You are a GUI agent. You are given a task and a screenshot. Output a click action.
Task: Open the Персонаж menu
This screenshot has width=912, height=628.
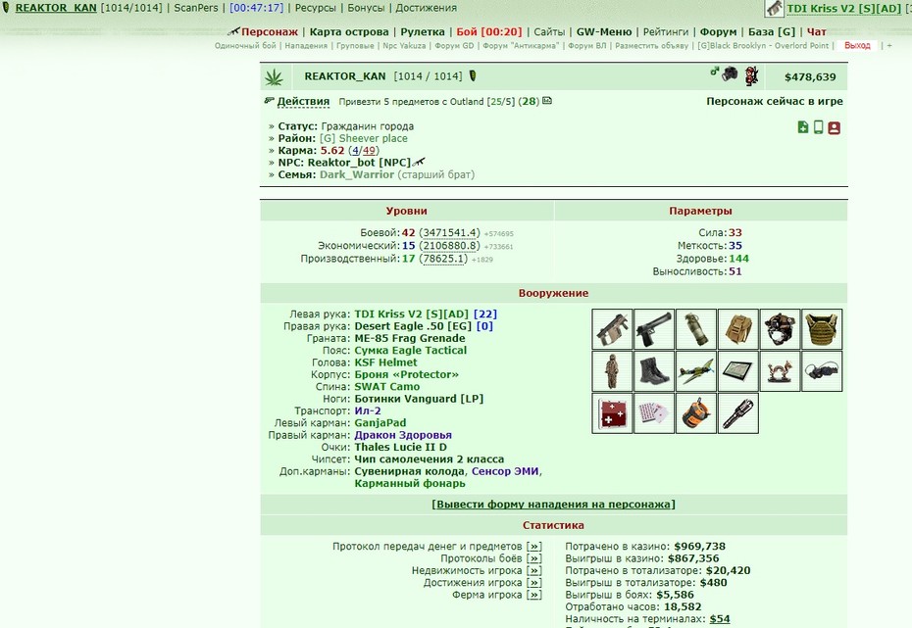(270, 31)
